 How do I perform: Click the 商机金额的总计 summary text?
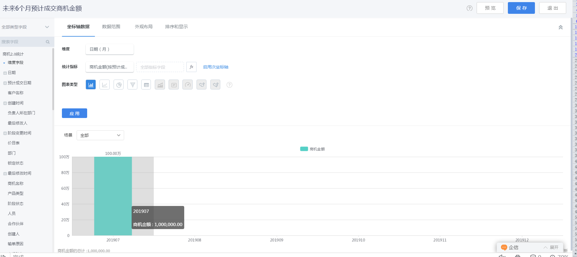pyautogui.click(x=84, y=251)
